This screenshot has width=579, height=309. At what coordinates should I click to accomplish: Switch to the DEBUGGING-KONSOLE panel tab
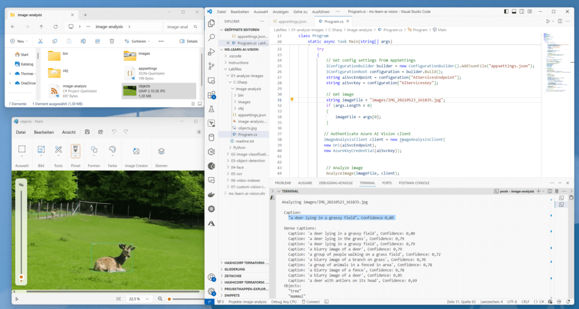[x=336, y=183]
